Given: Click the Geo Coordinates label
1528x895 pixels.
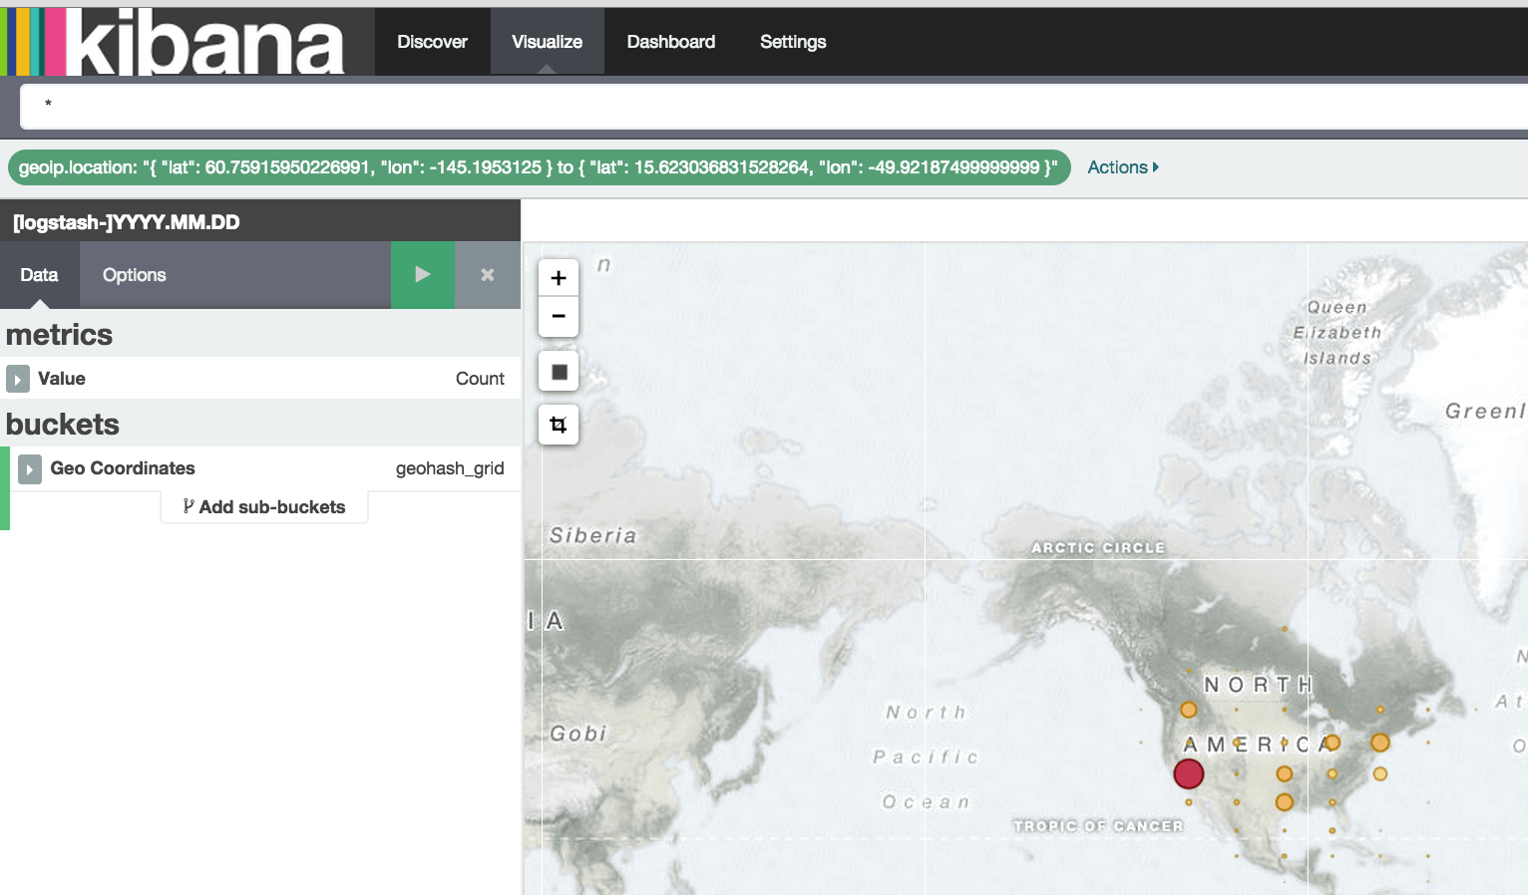Looking at the screenshot, I should pyautogui.click(x=123, y=468).
